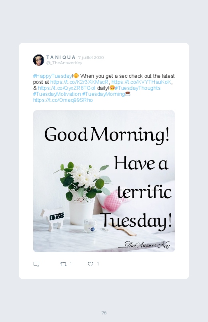Open TANIQUA's profile avatar
This screenshot has height=322, width=208.
(x=38, y=60)
